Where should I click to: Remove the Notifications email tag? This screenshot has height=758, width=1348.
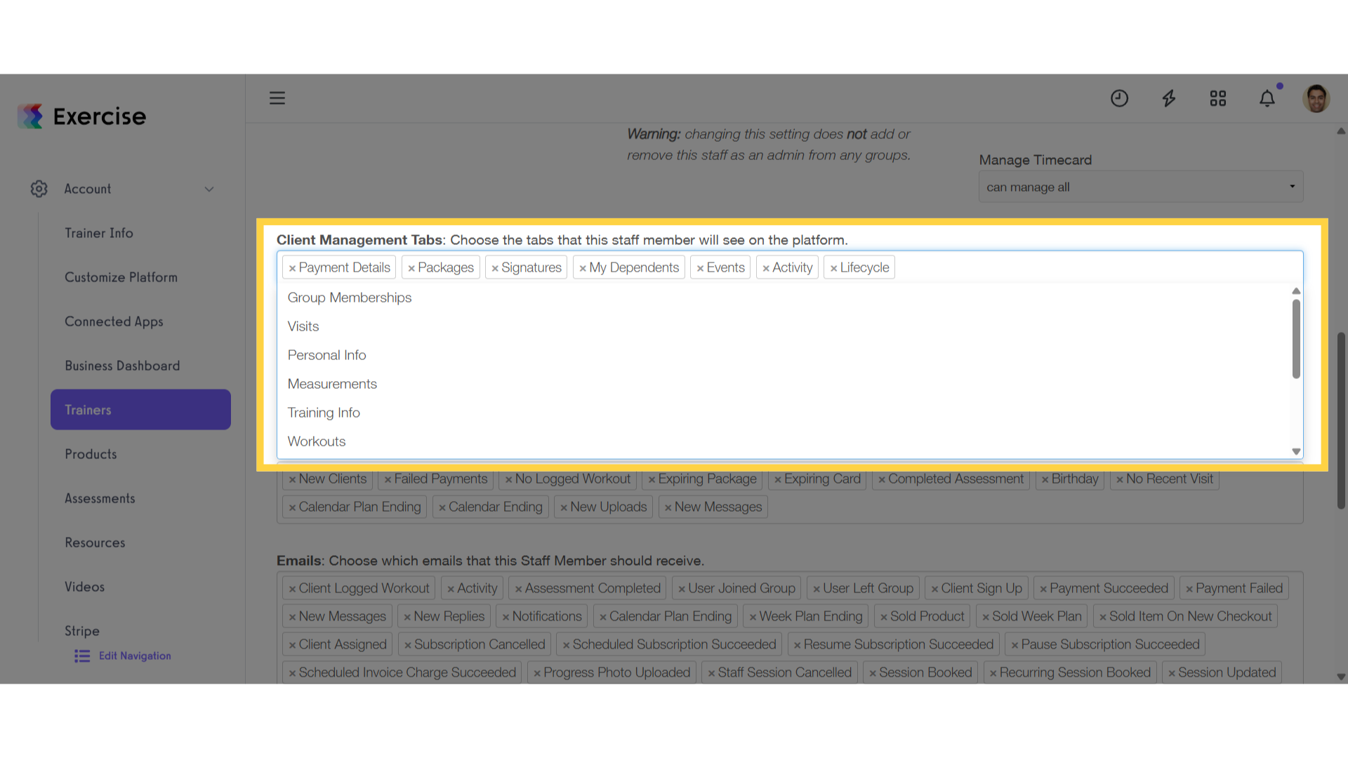pos(505,617)
